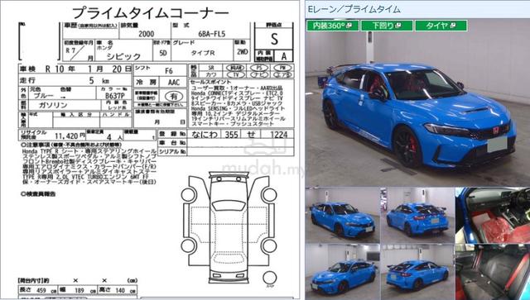530x300 pixels.
Task: Select the front-left angle thumbnail in the bottom row
Action: point(342,272)
